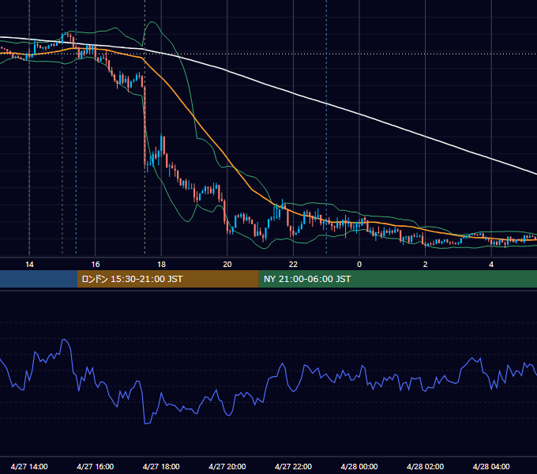Click the NY 21:00-06:00 JST session band
Image resolution: width=537 pixels, height=474 pixels.
(397, 279)
